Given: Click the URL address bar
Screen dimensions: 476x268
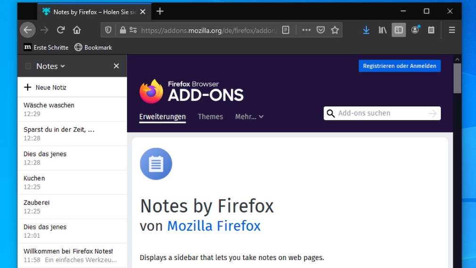Looking at the screenshot, I should tap(209, 30).
